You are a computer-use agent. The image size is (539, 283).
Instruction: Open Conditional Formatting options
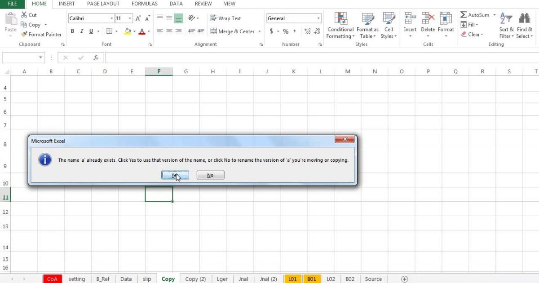tap(340, 26)
